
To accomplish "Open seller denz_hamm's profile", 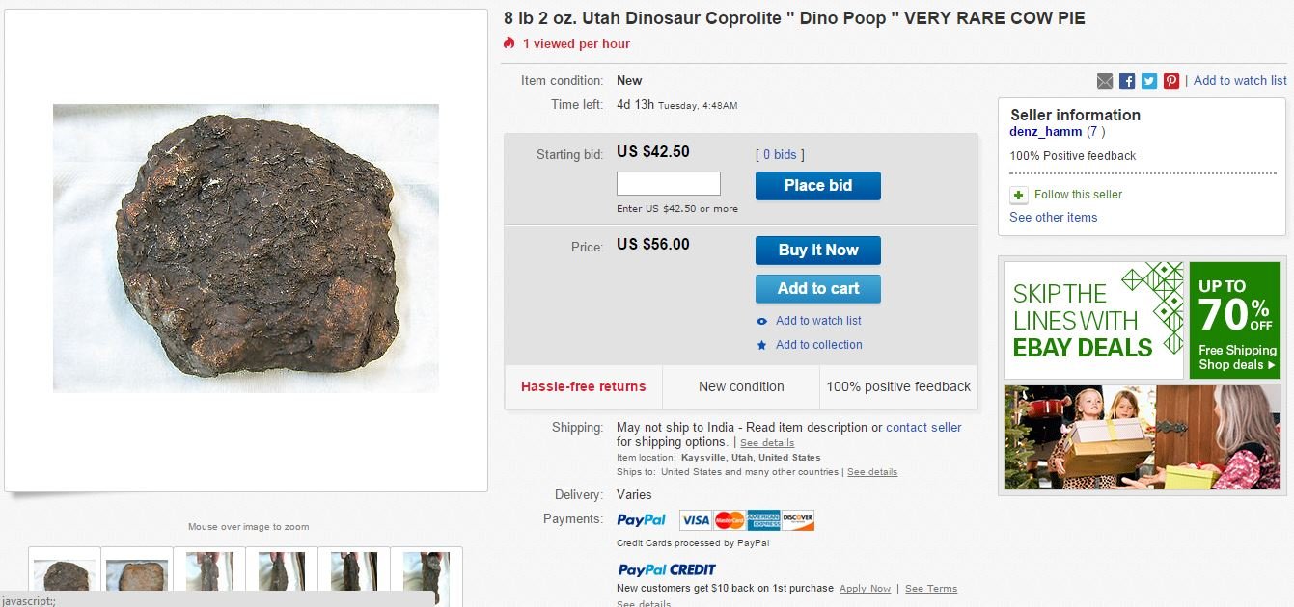I will (1046, 132).
